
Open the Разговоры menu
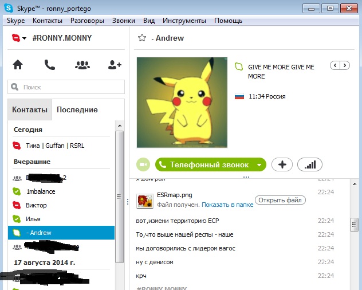pos(87,21)
